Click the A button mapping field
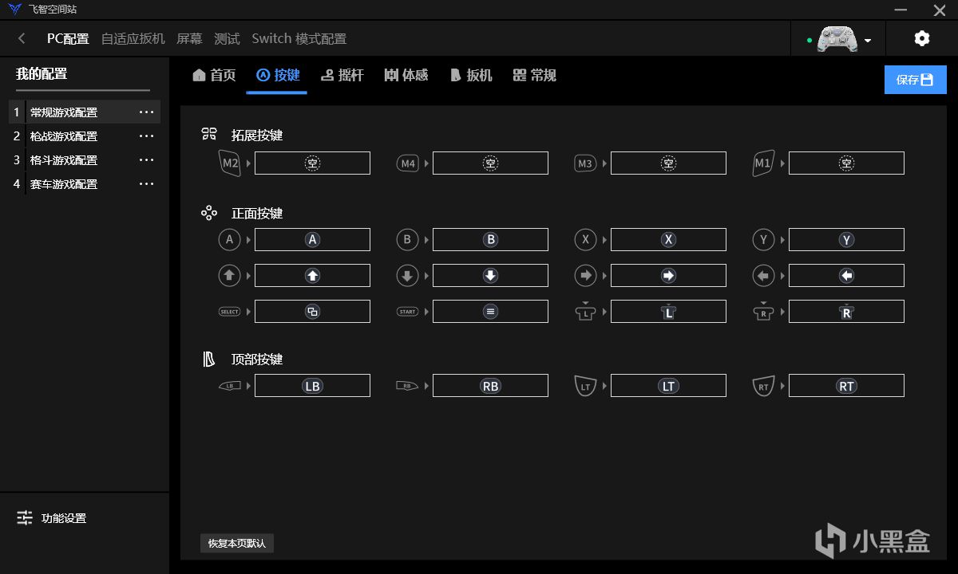 click(312, 239)
